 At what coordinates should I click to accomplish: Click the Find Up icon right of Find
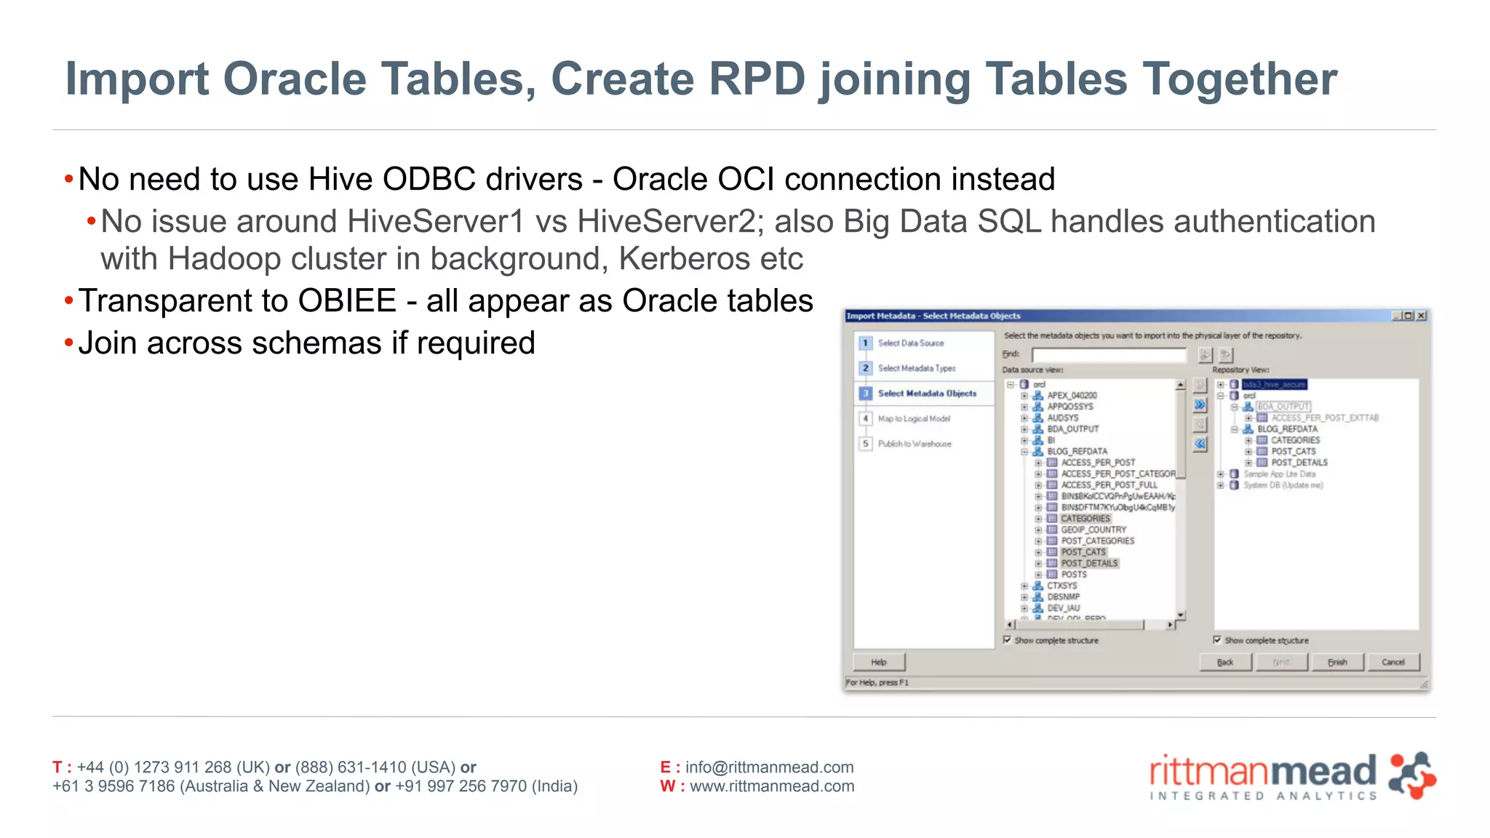[1226, 355]
